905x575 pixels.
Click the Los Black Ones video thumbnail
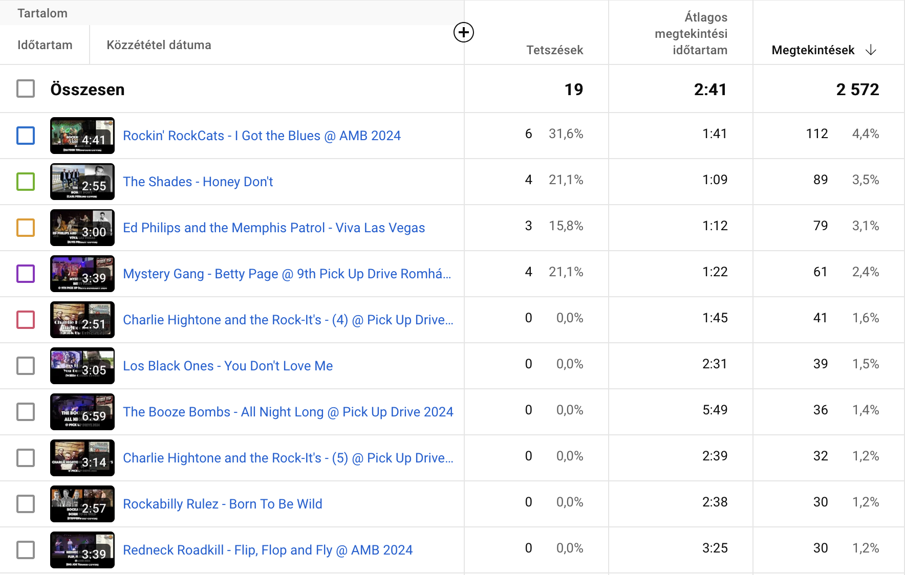[82, 366]
